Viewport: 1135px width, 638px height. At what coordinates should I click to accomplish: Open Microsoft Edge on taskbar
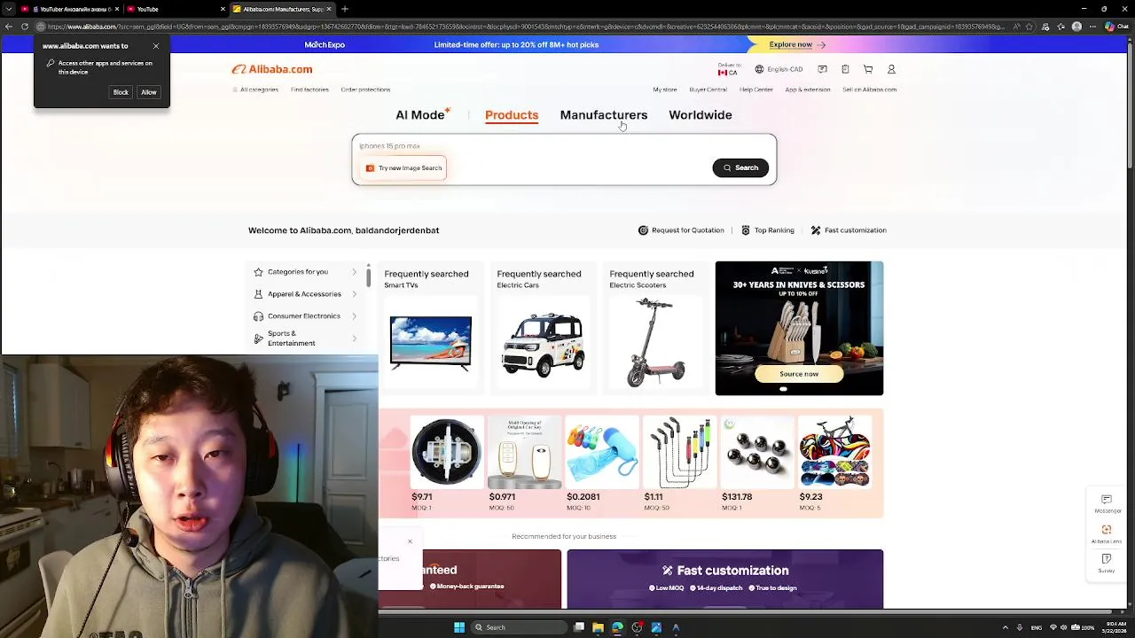tap(617, 627)
